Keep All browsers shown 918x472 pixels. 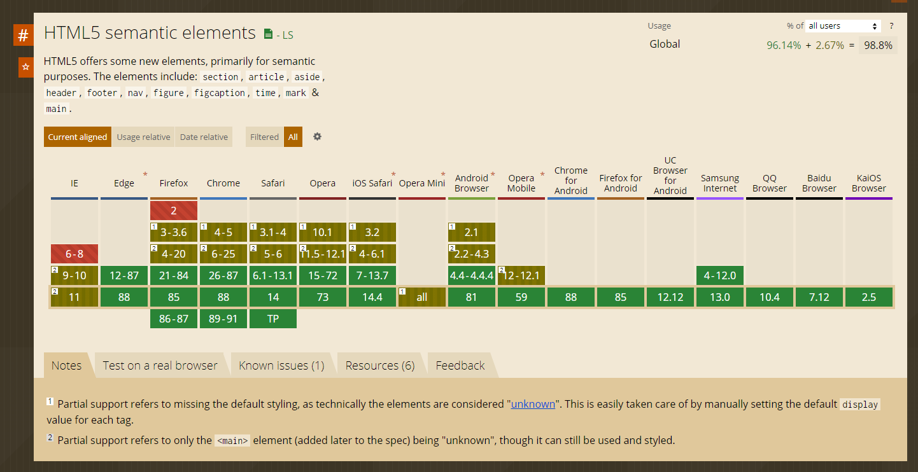(293, 136)
